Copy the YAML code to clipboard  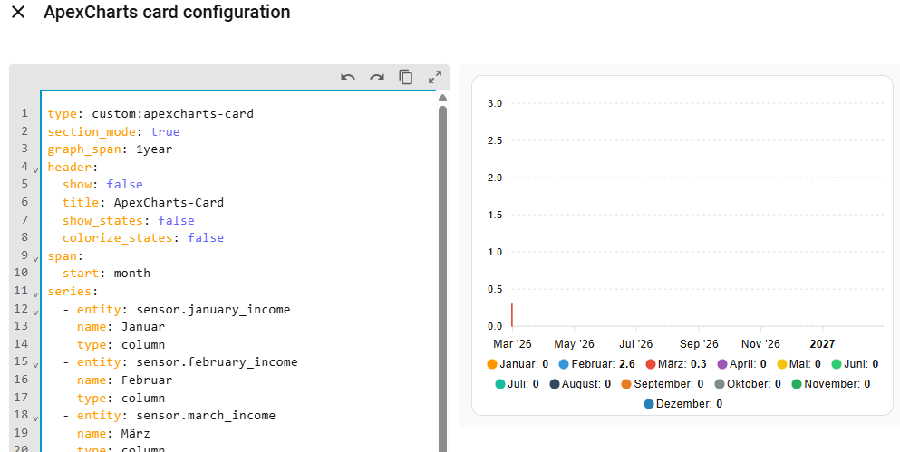coord(406,78)
